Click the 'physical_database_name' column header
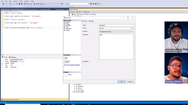Viewport: 188px width, 105px height. 16,59
